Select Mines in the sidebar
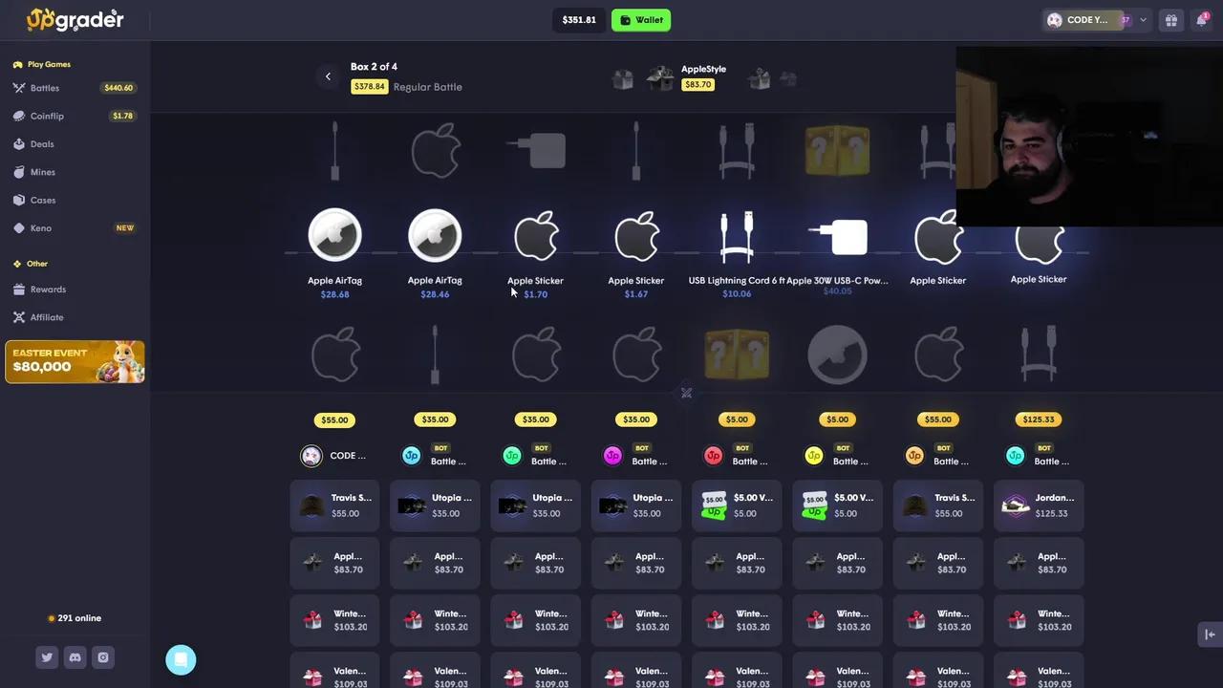This screenshot has width=1223, height=688. coord(43,172)
